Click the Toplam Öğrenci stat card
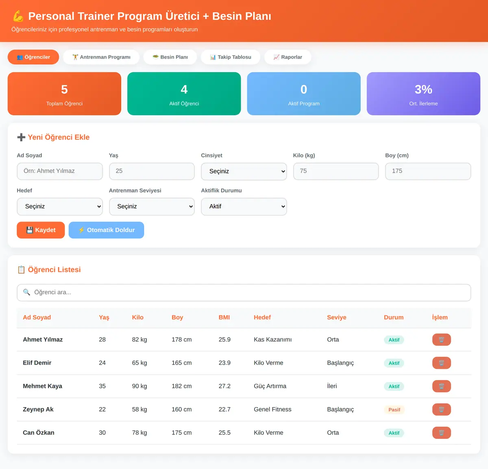Screen dimensions: 488x469 point(64,94)
